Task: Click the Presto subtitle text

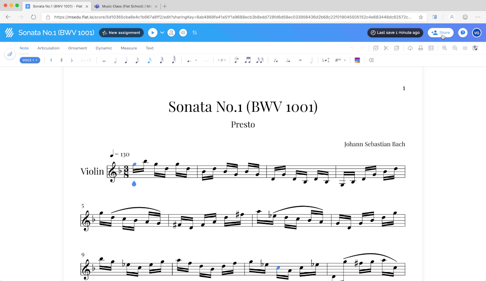Action: 243,124
